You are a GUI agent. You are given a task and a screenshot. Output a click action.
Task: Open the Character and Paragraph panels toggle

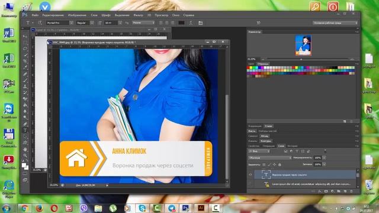pyautogui.click(x=200, y=22)
